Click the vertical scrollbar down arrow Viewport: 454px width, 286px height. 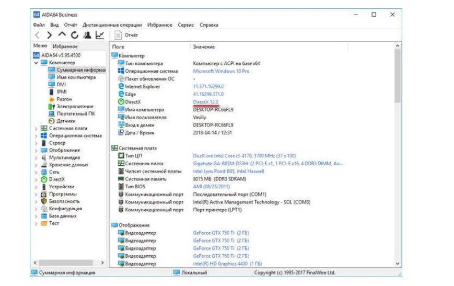pos(398,264)
